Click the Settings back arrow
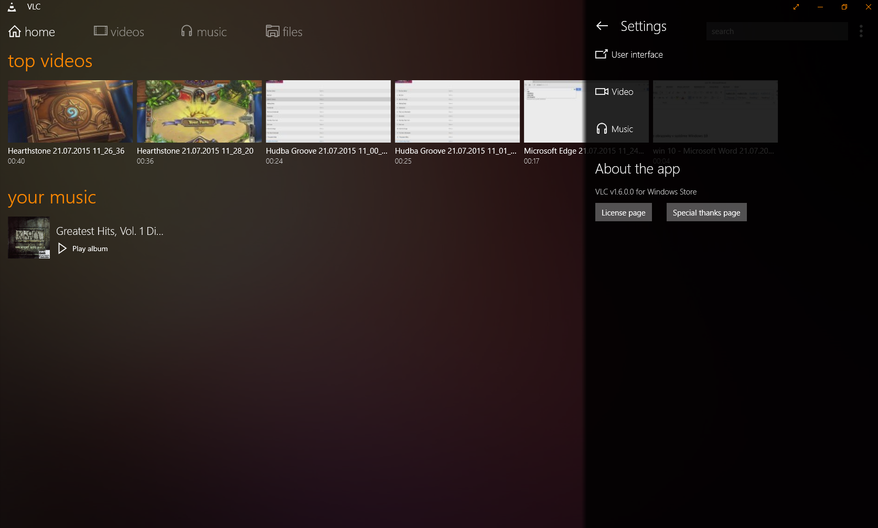Screen dimensions: 878x528 602,26
